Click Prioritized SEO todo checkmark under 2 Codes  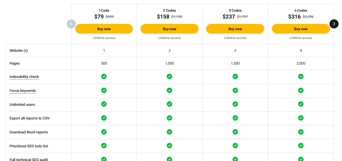point(170,146)
